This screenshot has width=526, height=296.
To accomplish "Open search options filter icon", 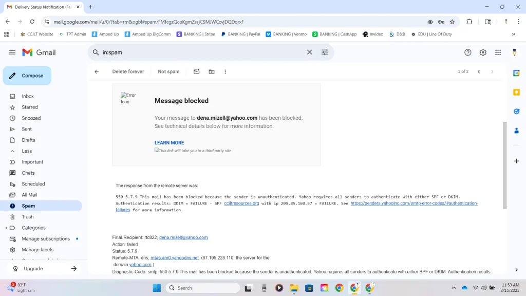I will pyautogui.click(x=325, y=52).
